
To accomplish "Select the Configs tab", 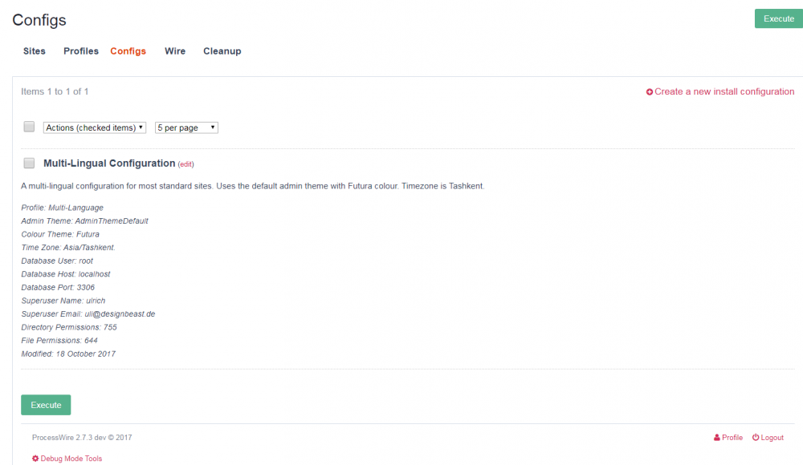I will 128,51.
